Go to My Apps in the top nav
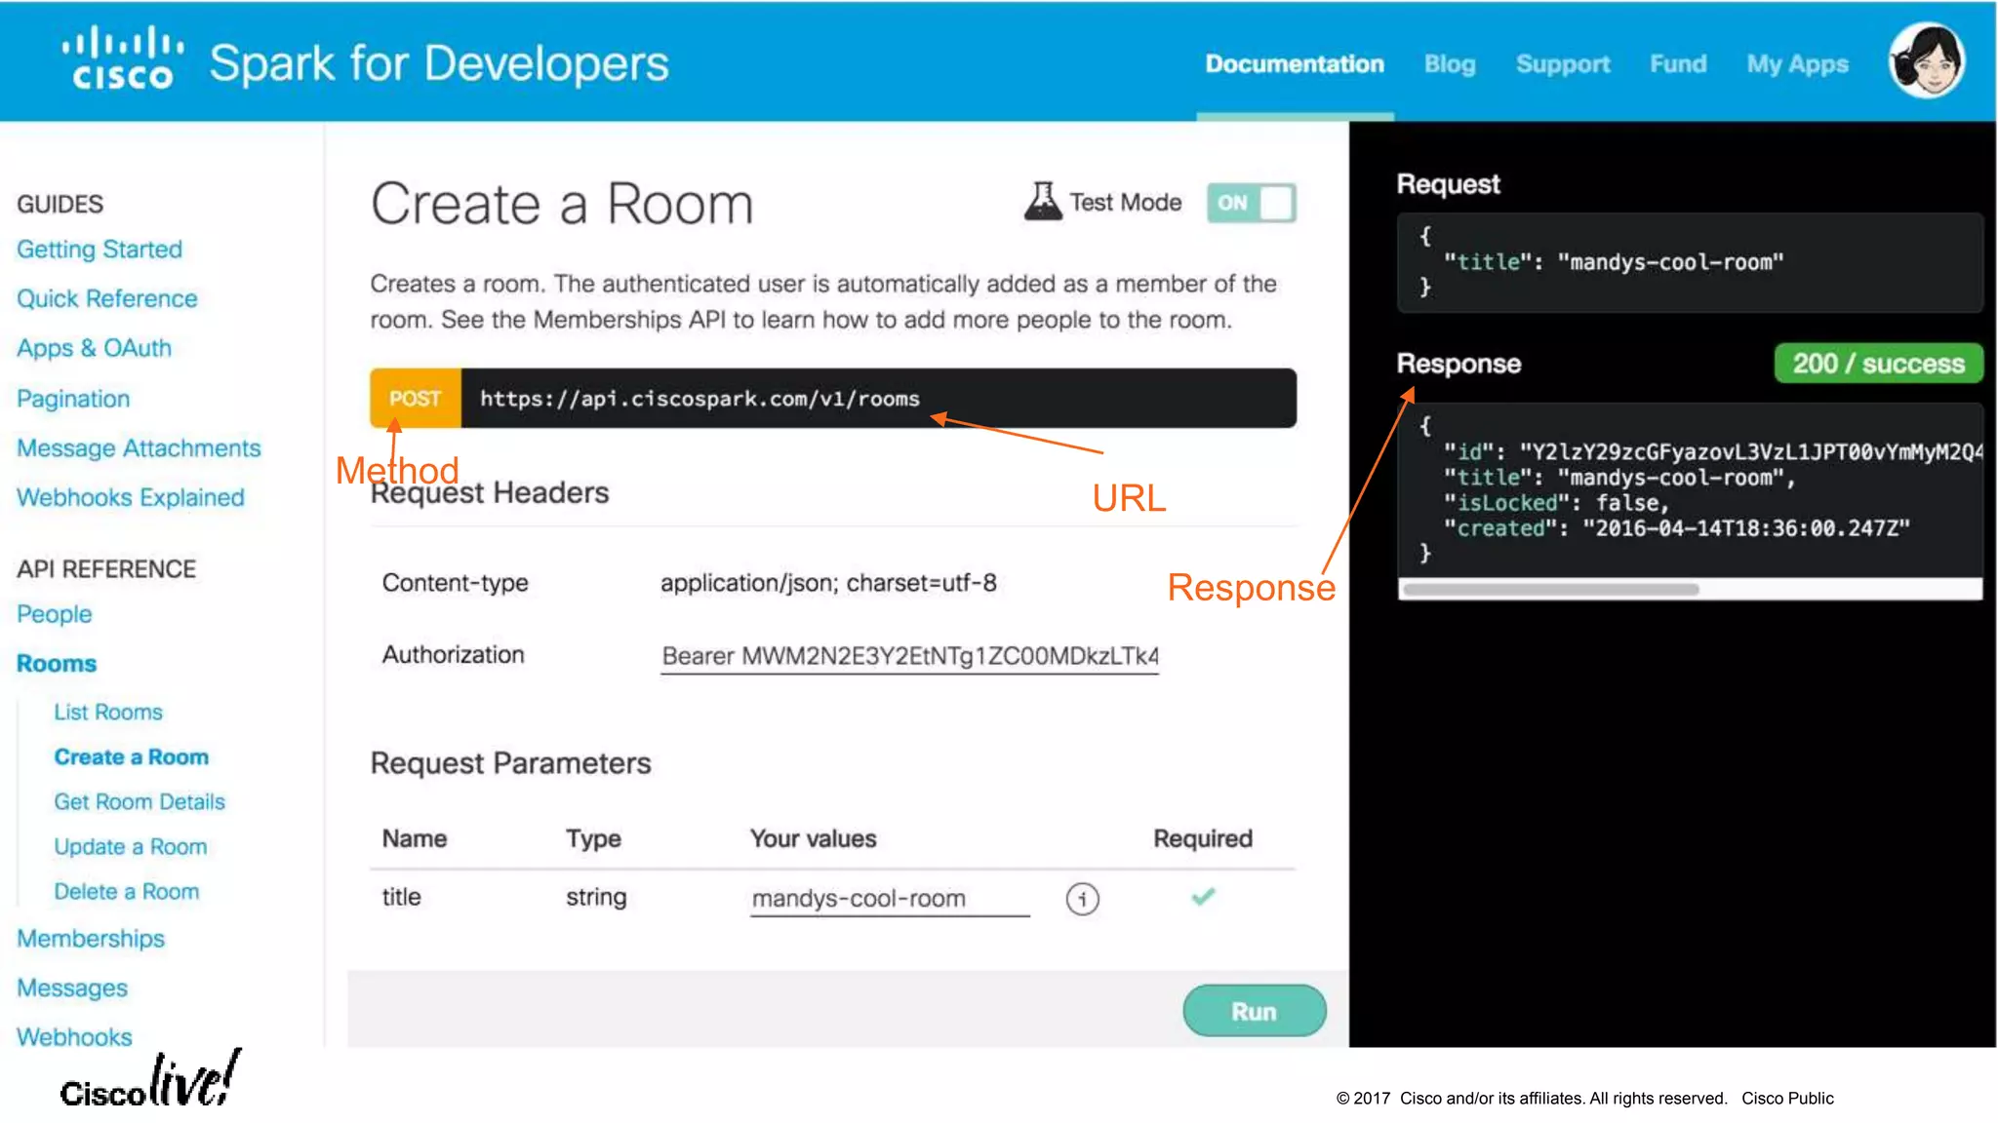The width and height of the screenshot is (1998, 1123). pyautogui.click(x=1797, y=64)
